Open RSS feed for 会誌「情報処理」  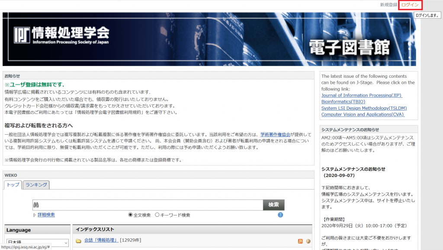click(x=300, y=241)
